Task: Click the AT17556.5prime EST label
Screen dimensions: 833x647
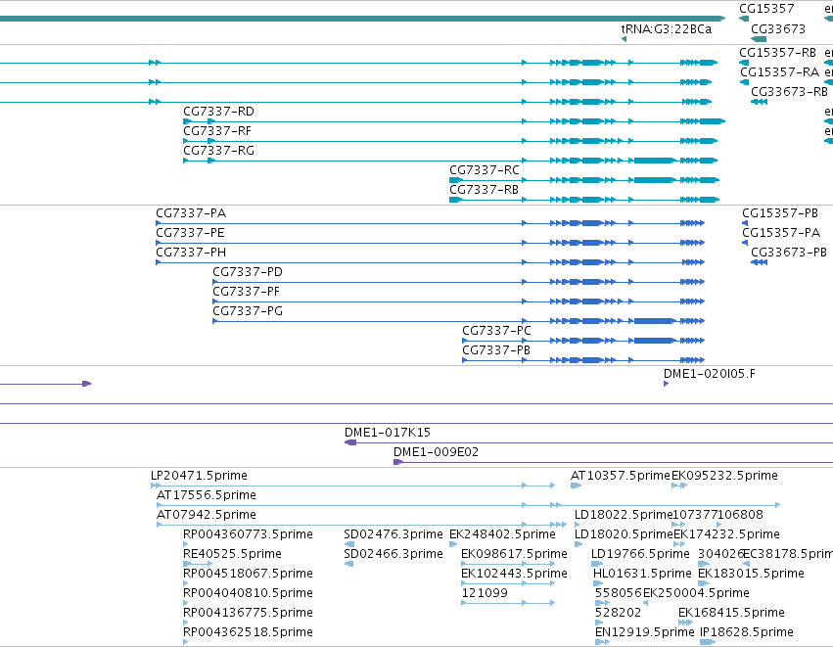Action: pyautogui.click(x=207, y=495)
